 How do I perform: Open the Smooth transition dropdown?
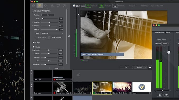[x=140, y=67]
